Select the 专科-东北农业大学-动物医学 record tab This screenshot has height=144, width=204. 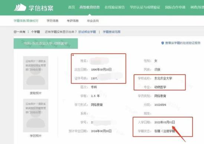[46, 43]
